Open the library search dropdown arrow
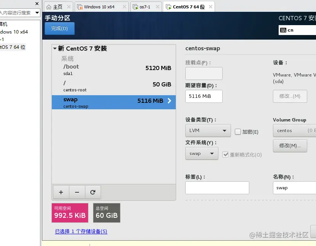Screen dimensions: 316x246 click(37, 13)
